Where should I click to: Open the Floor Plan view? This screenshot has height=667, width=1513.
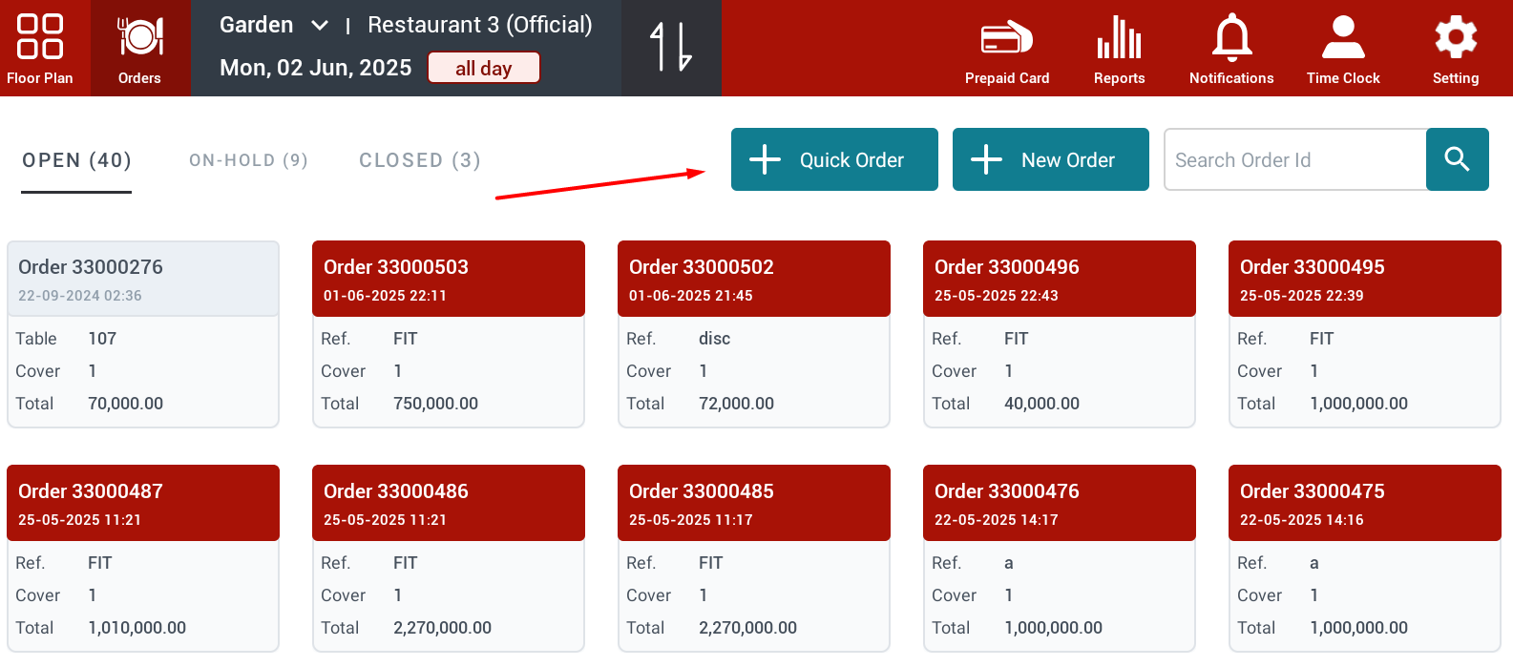pos(40,49)
